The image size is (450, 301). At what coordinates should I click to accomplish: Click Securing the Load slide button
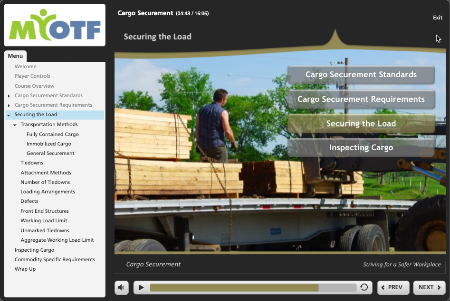tap(361, 123)
